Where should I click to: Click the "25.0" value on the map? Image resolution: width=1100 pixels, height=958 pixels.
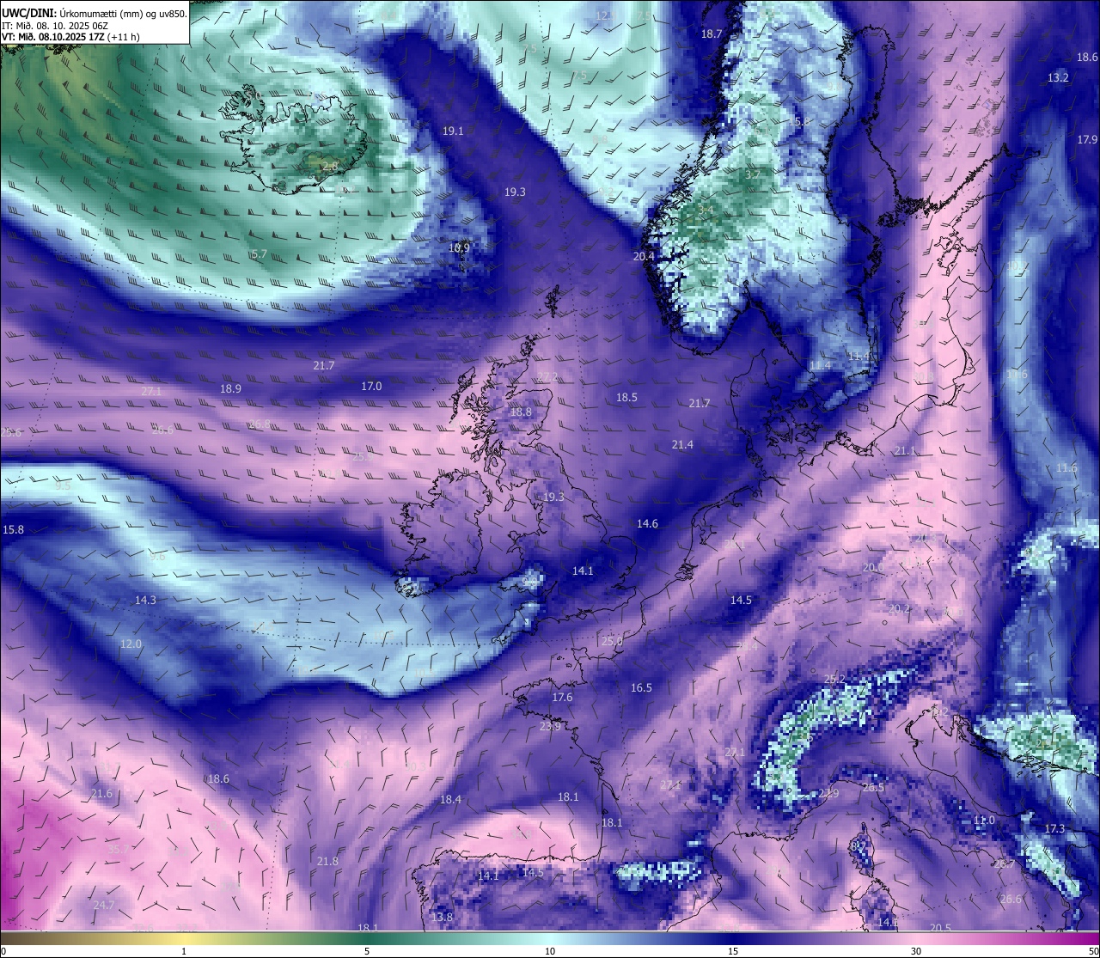[612, 642]
